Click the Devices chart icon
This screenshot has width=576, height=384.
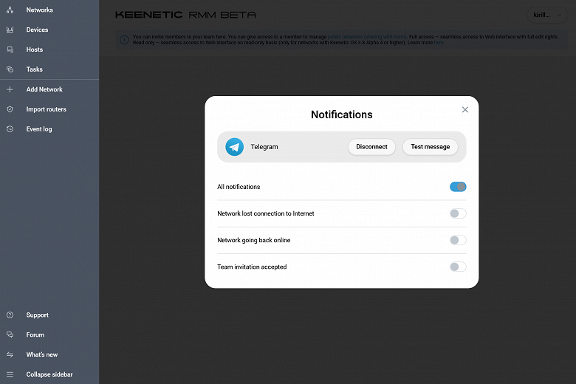[x=10, y=30]
